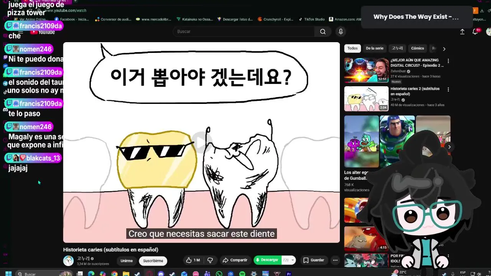Image resolution: width=491 pixels, height=276 pixels.
Task: Open Historieta caries 2 (subtítulos en español) title
Action: pyautogui.click(x=415, y=91)
